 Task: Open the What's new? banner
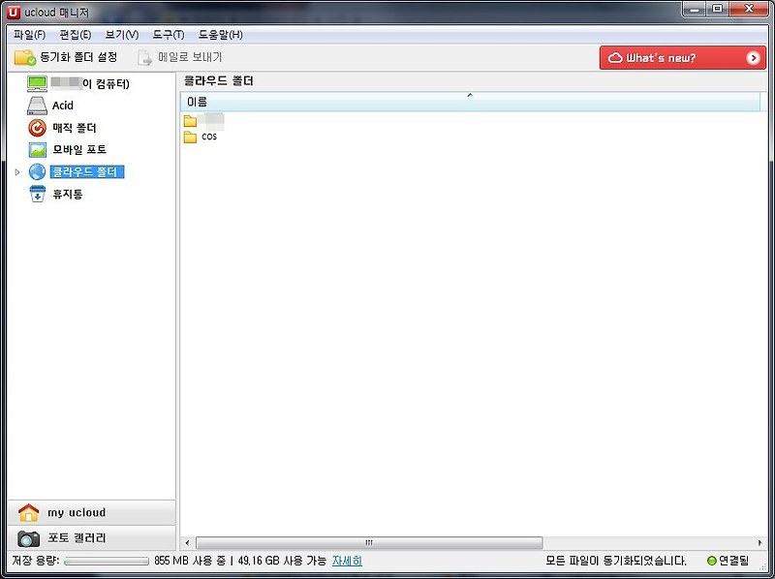pos(683,58)
